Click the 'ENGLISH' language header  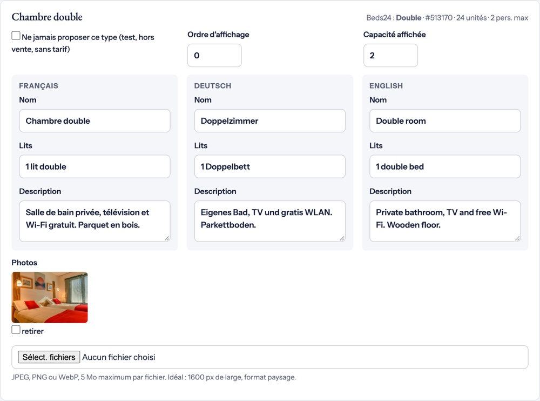click(x=386, y=86)
